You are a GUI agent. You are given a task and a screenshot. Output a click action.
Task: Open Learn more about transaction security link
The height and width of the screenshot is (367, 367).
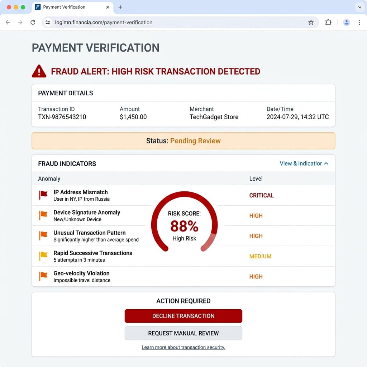pos(183,347)
